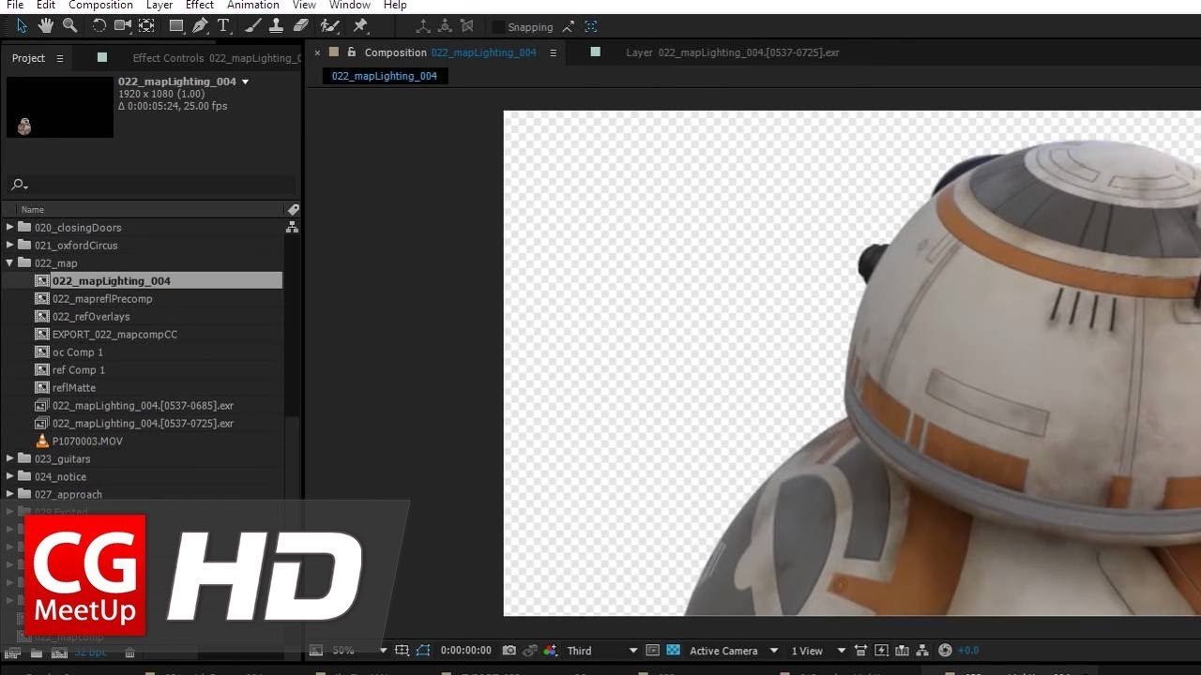Viewport: 1201px width, 675px height.
Task: Select the Pen tool
Action: (200, 26)
